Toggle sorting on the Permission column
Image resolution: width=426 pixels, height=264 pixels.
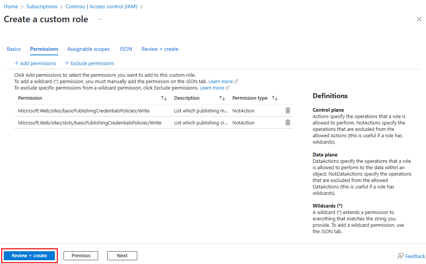(164, 98)
